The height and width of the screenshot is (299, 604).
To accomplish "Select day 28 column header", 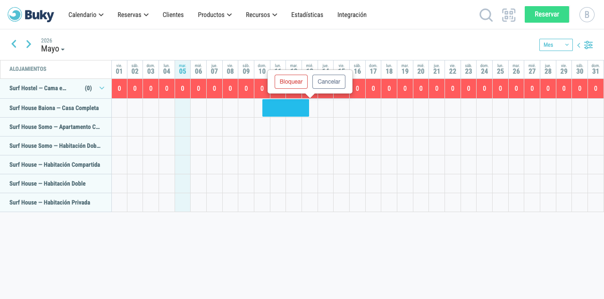I will tap(548, 69).
